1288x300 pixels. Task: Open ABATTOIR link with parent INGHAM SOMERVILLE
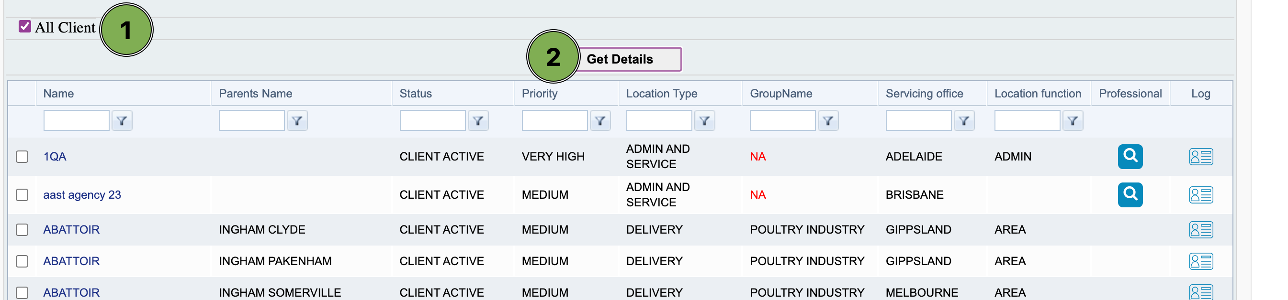point(71,292)
